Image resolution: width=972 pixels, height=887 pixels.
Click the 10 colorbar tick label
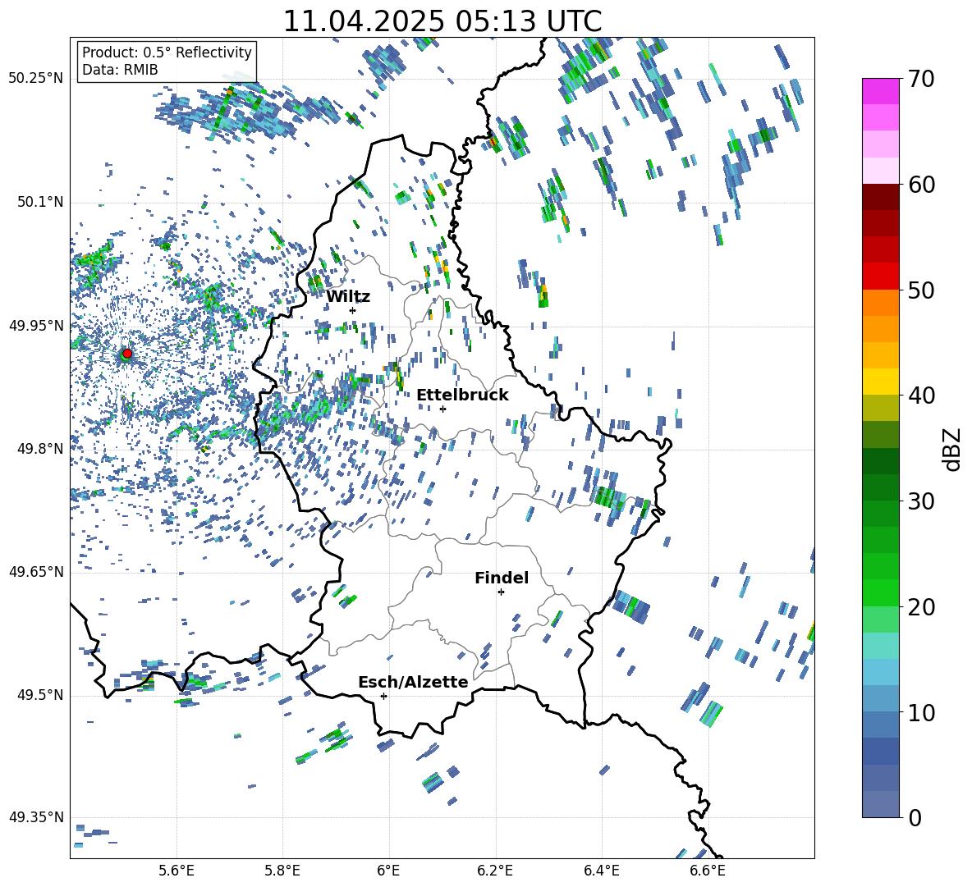coord(921,712)
